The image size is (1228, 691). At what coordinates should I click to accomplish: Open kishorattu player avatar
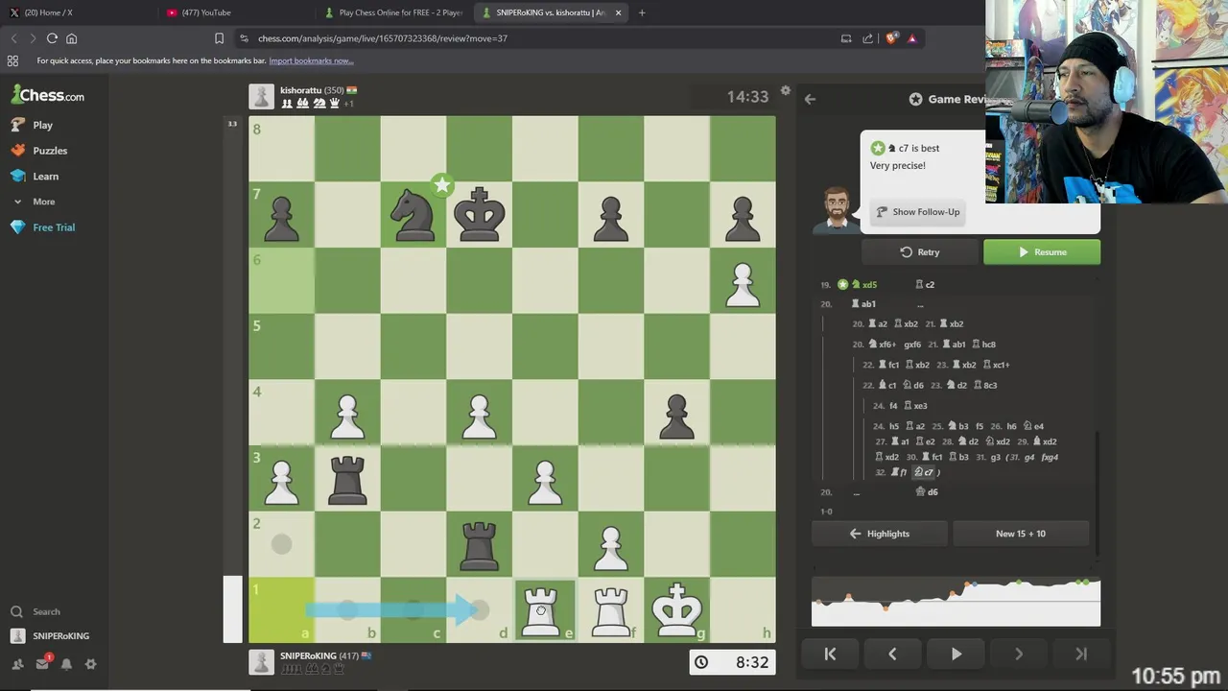coord(261,96)
